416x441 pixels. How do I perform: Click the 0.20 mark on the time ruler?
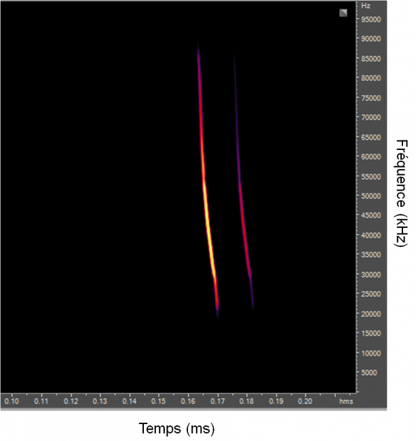pyautogui.click(x=305, y=402)
